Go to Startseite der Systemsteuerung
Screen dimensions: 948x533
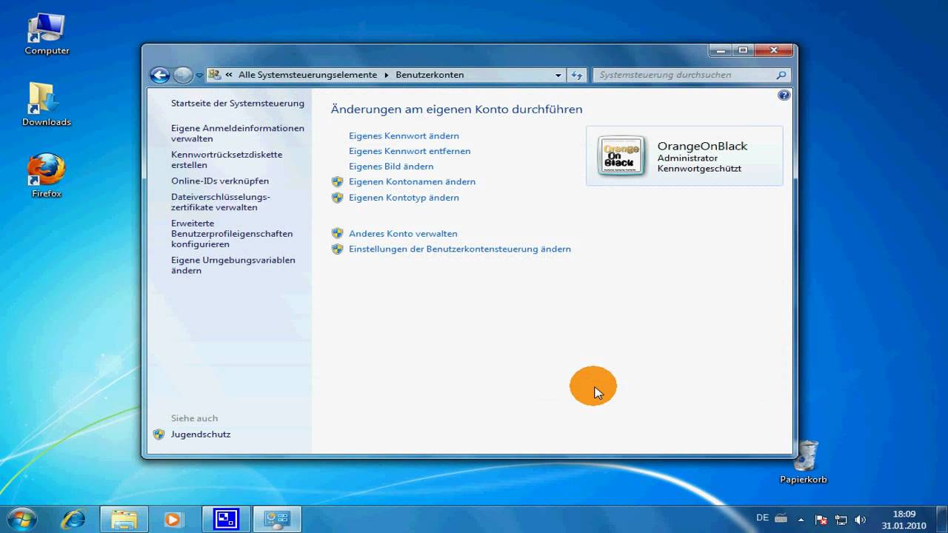pyautogui.click(x=238, y=104)
